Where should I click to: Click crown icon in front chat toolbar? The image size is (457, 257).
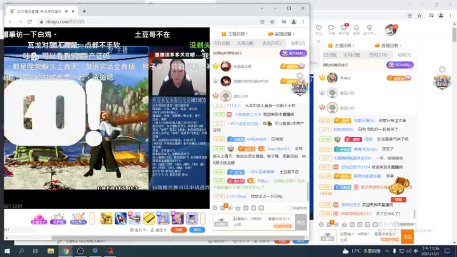[238, 208]
